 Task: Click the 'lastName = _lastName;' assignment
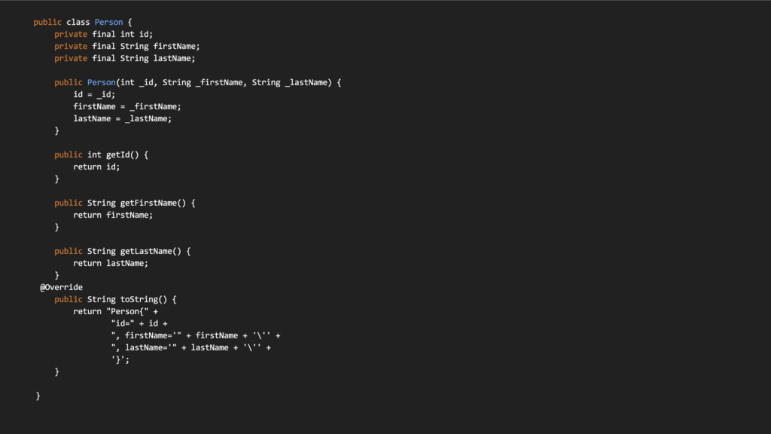coord(123,118)
